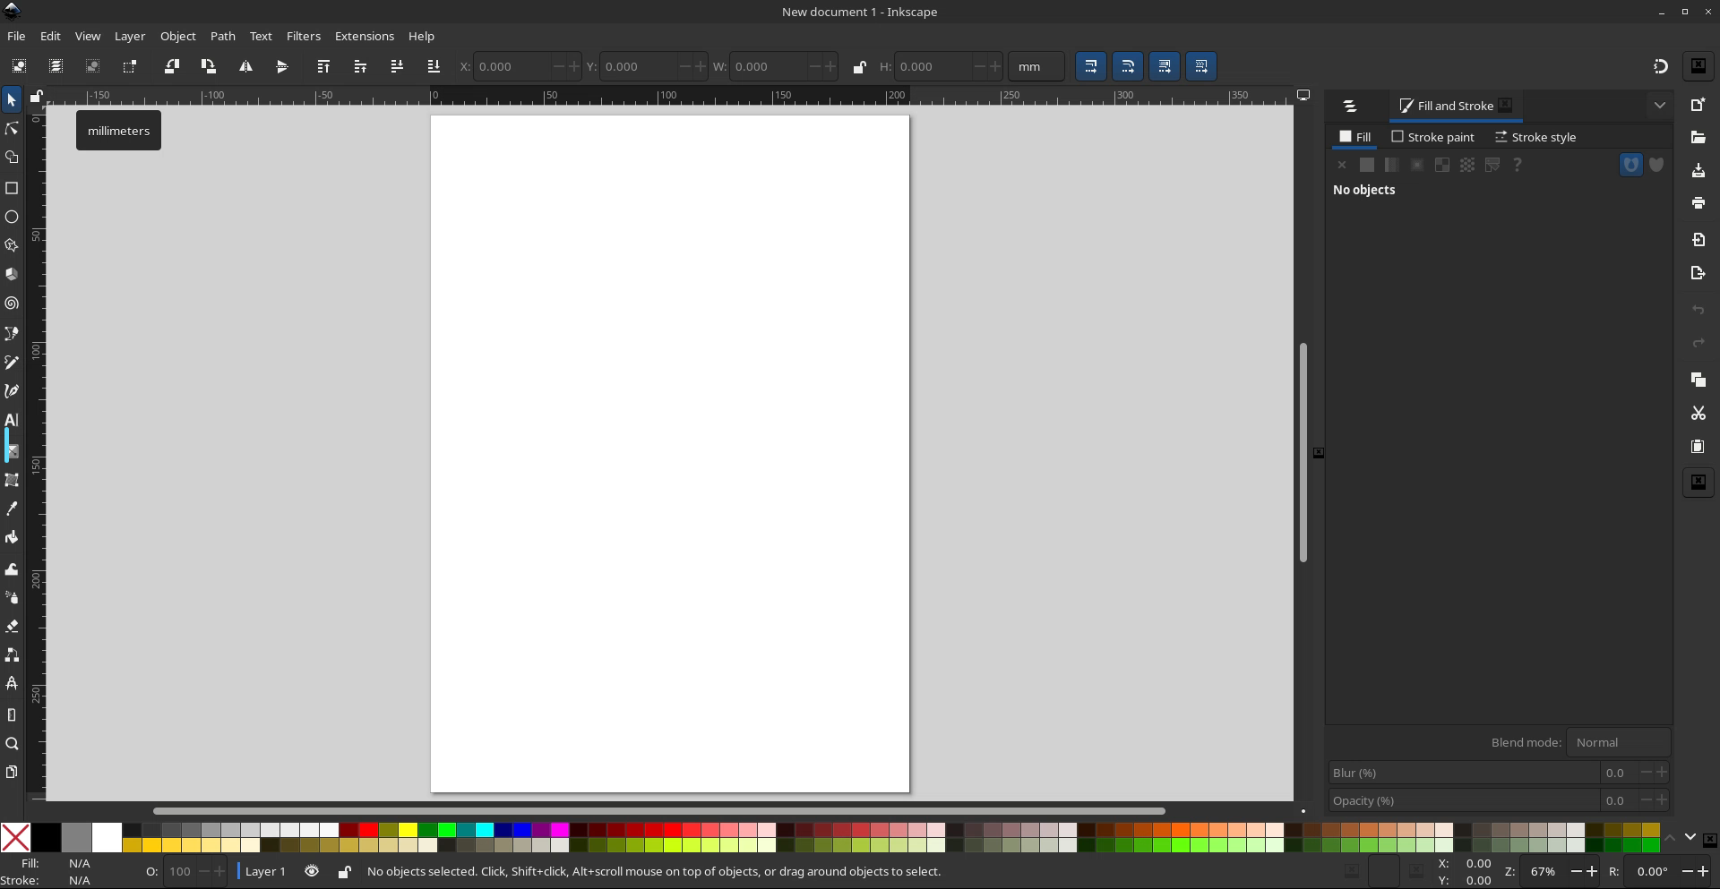1720x889 pixels.
Task: Select the Rectangle tool
Action: pyautogui.click(x=12, y=188)
